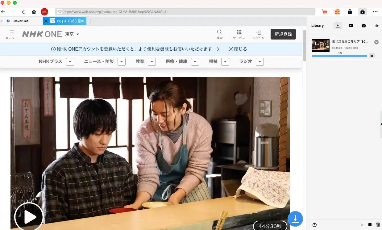Expand the 医療・健康 dropdown
This screenshot has width=382, height=230.
click(x=195, y=62)
